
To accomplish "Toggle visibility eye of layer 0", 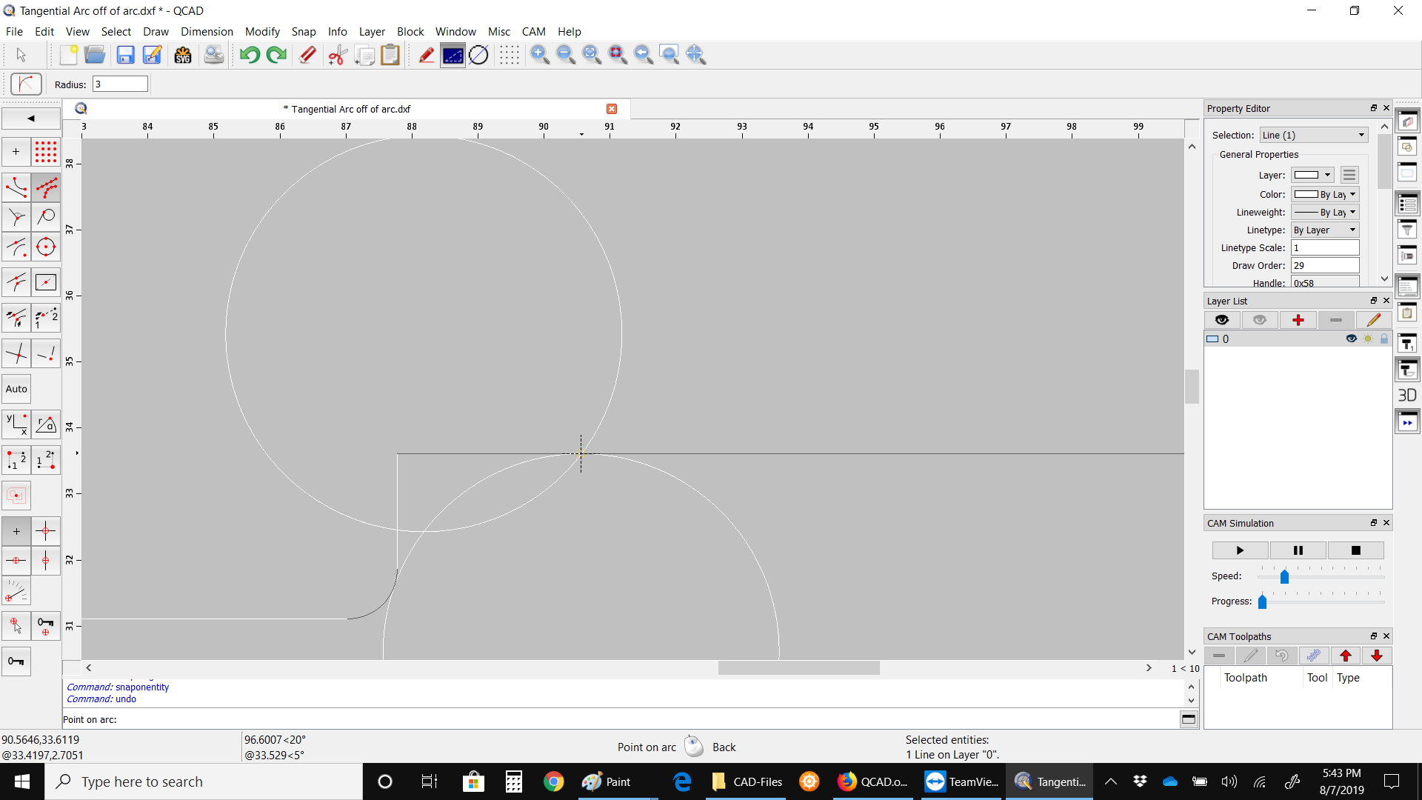I will click(x=1351, y=339).
